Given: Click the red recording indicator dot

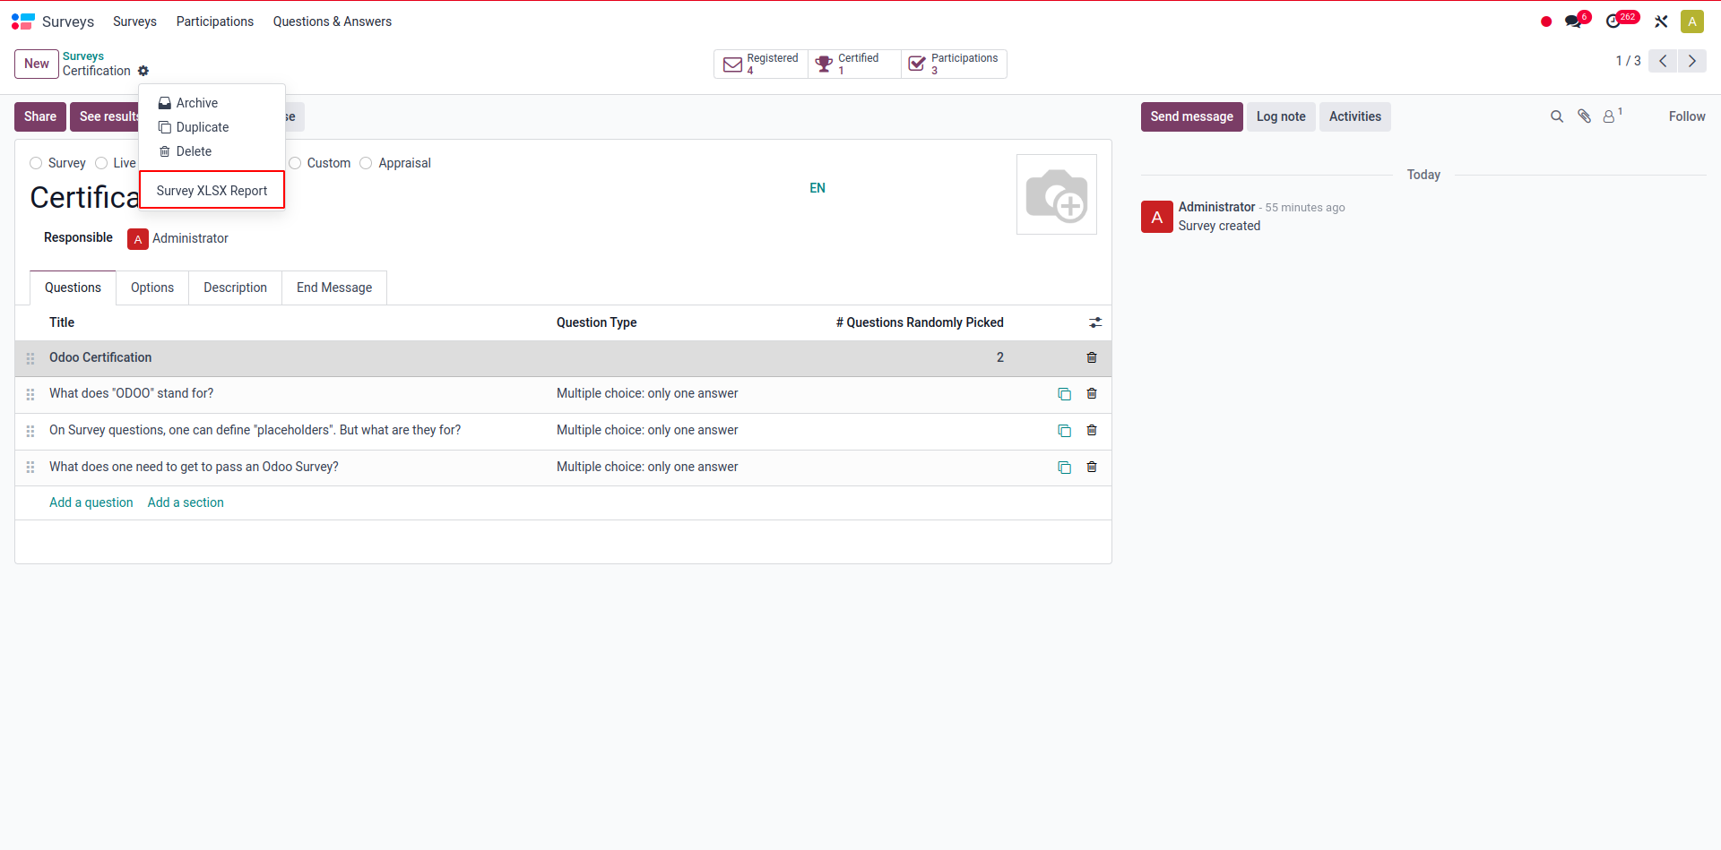Looking at the screenshot, I should [1546, 21].
